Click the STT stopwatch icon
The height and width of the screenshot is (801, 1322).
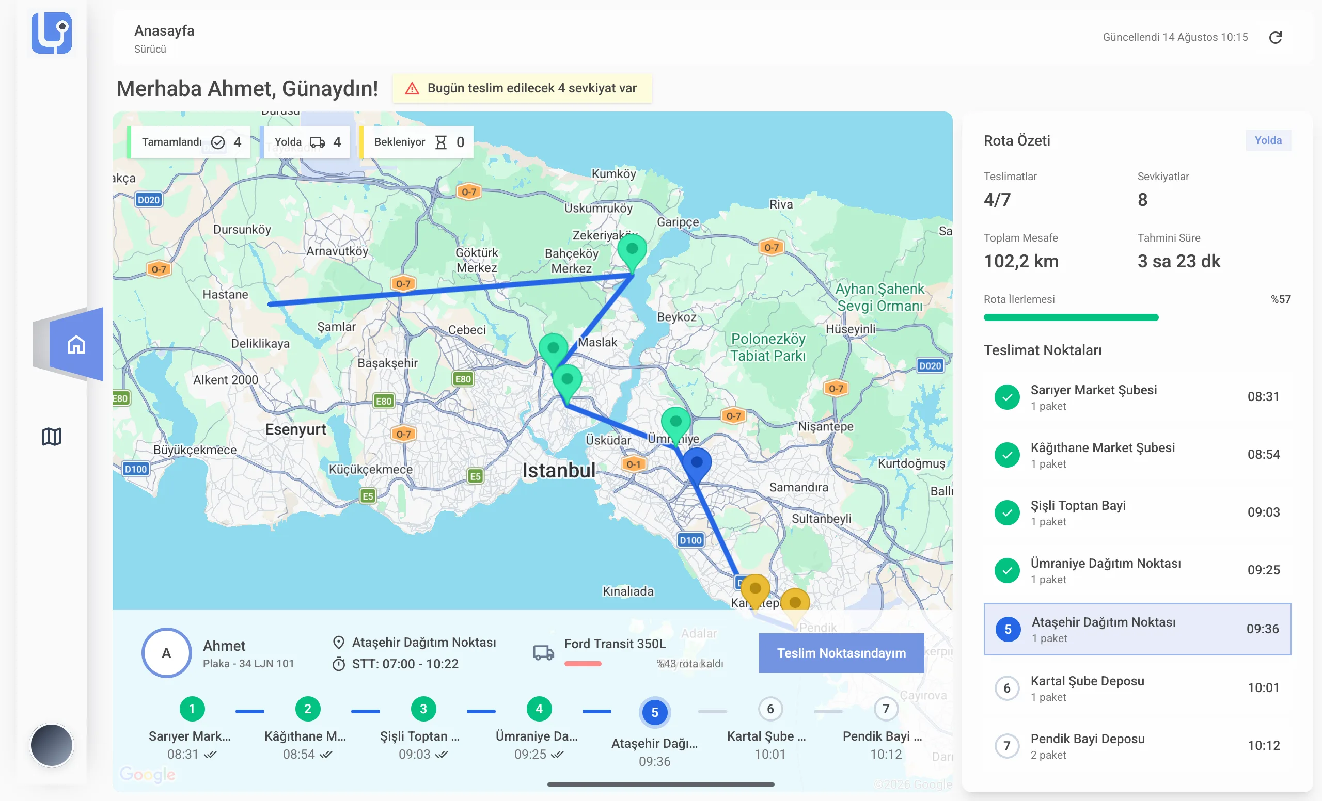click(338, 664)
